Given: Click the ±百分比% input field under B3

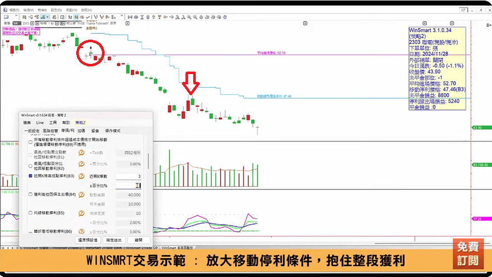Looking at the screenshot, I should tap(128, 186).
